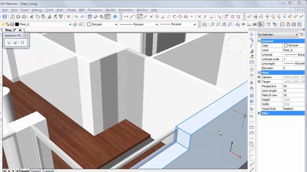Click the Zoom Extents magnifier icon
The width and height of the screenshot is (307, 172).
click(x=224, y=24)
